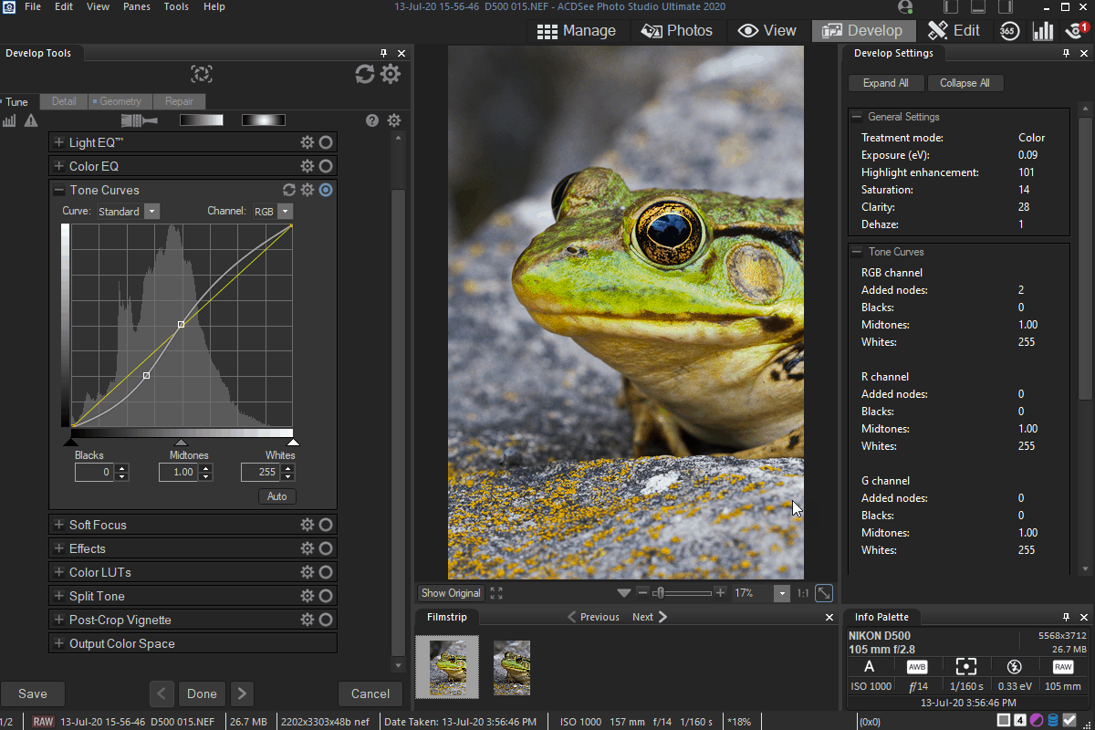Screen dimensions: 1095x730
Task: Click the Auto tone curve button
Action: 277,496
